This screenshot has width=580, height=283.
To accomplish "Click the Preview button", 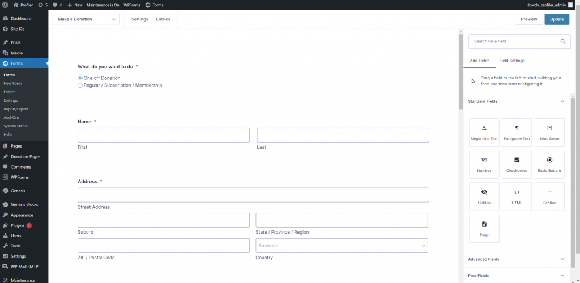I will (529, 19).
